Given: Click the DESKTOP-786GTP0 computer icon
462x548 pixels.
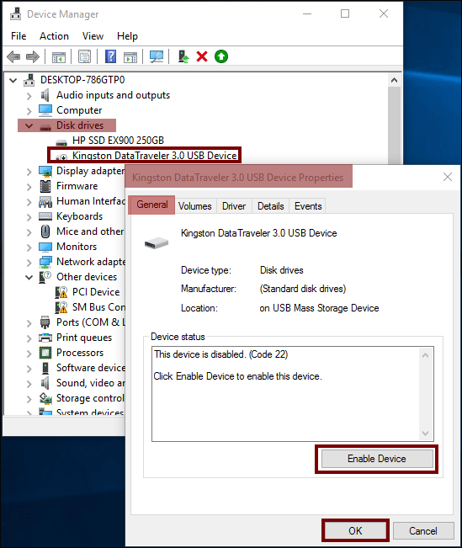Looking at the screenshot, I should 29,80.
